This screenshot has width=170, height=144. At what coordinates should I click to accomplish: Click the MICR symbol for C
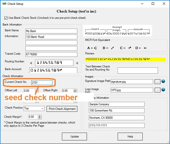click(x=130, y=48)
